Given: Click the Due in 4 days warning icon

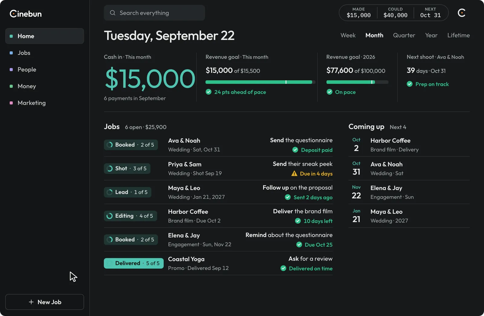Looking at the screenshot, I should [x=294, y=174].
